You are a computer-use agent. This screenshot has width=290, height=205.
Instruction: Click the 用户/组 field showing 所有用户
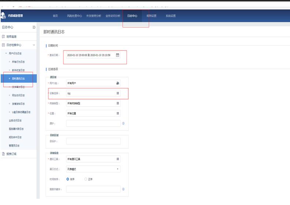click(93, 83)
